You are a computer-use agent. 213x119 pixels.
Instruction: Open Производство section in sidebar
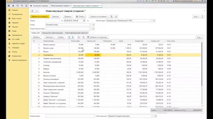[x=17, y=35]
